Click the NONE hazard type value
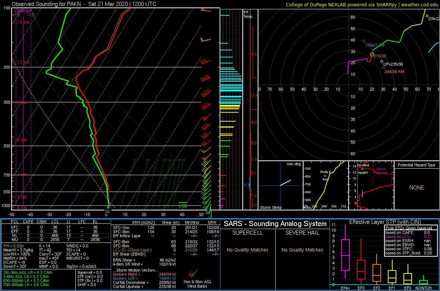 417,188
